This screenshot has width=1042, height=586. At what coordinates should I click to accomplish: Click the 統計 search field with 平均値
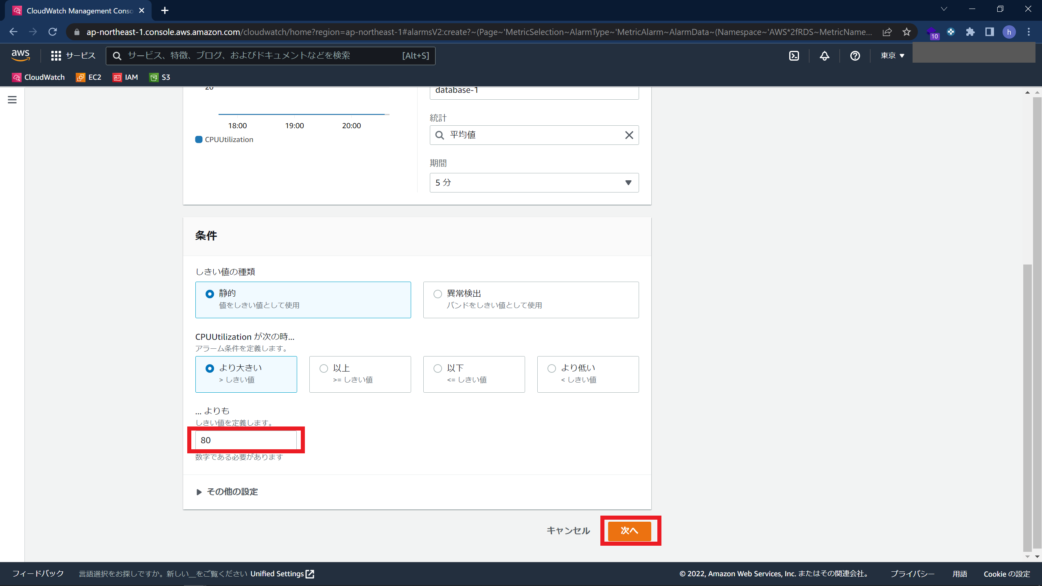pos(534,135)
